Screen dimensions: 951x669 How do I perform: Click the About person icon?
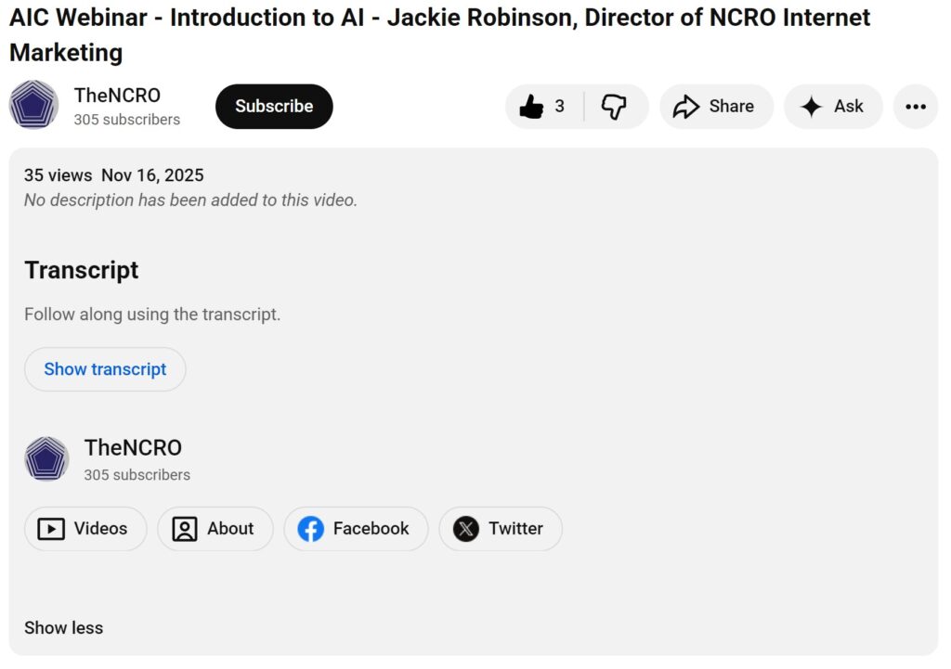coord(185,529)
